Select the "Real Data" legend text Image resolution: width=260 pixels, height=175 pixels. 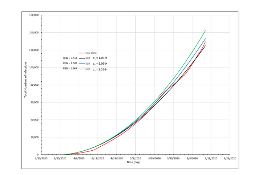pyautogui.click(x=91, y=53)
